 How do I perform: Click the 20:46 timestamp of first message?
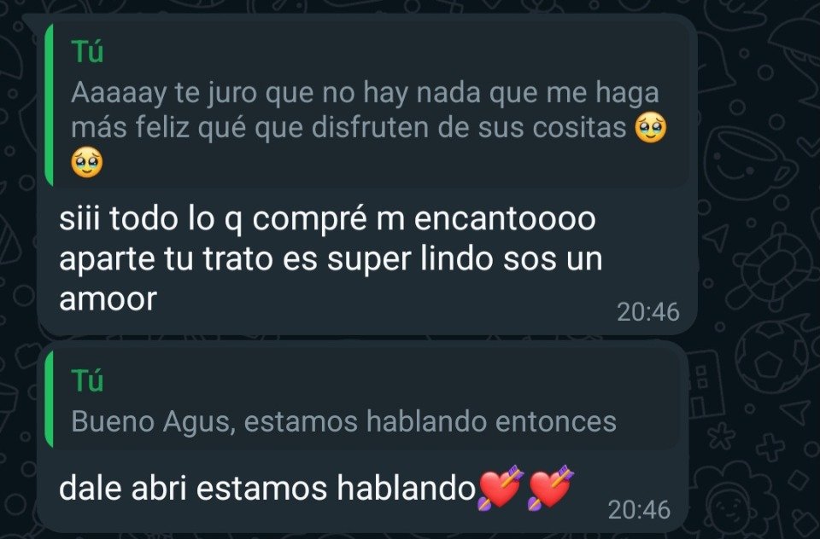tap(648, 312)
